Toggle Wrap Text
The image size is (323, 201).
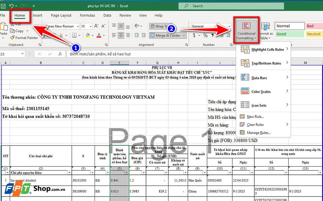click(x=161, y=26)
